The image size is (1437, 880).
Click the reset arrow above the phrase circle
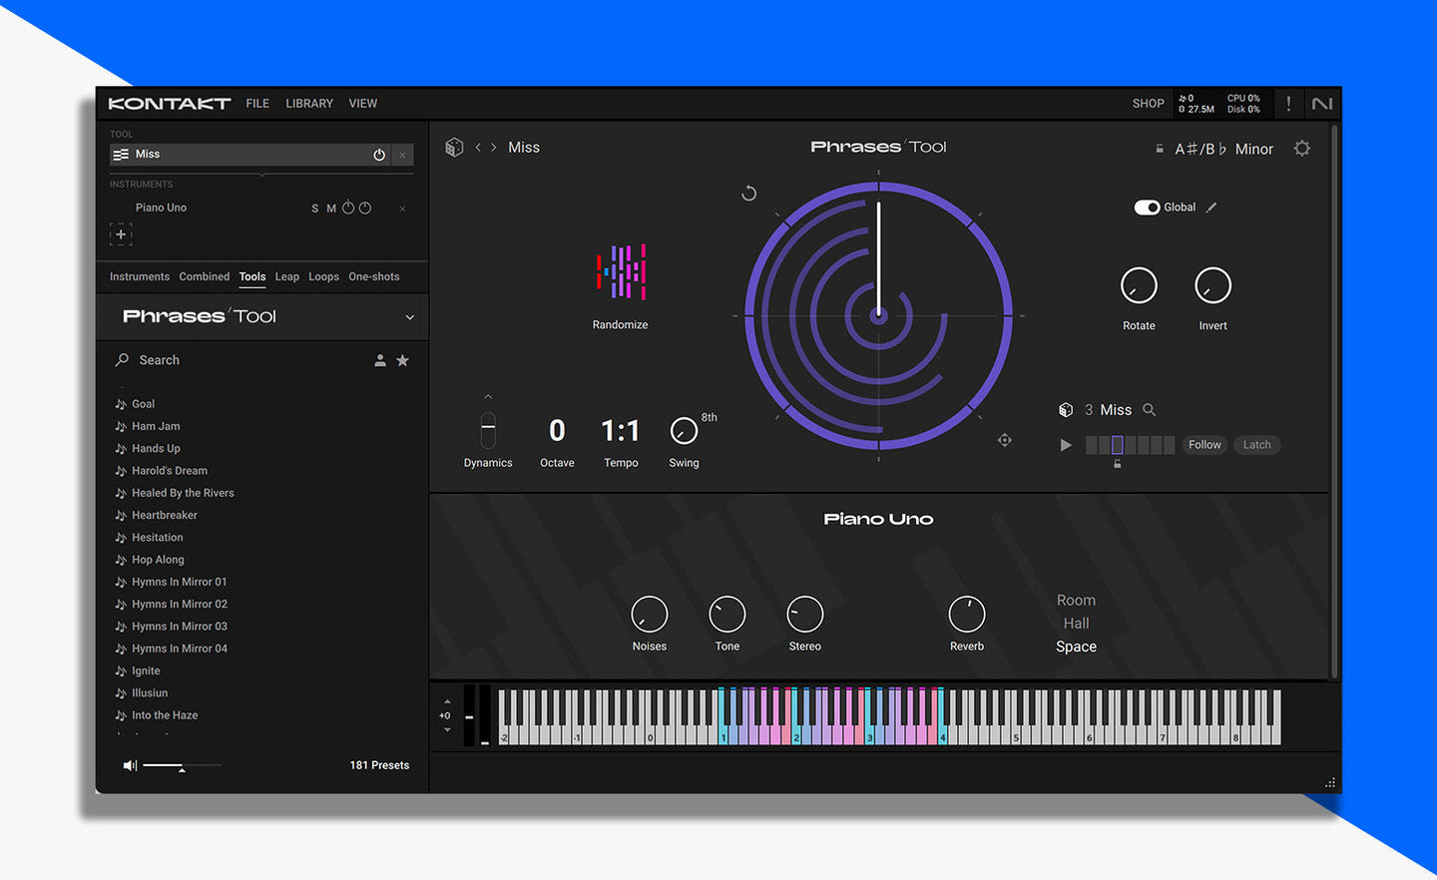pos(748,193)
